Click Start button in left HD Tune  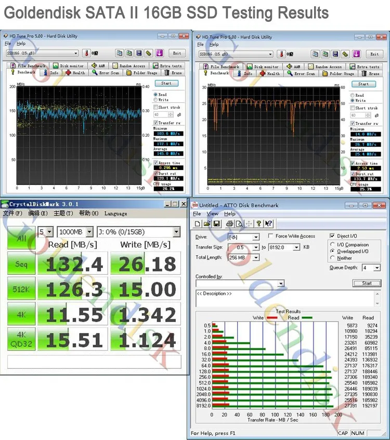coord(166,83)
